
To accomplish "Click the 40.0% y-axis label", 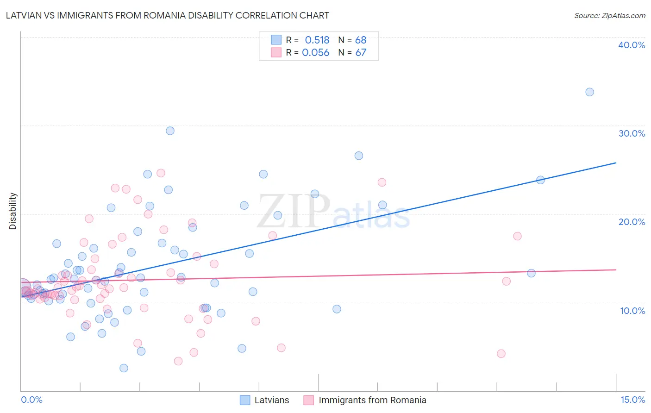I will [x=632, y=45].
